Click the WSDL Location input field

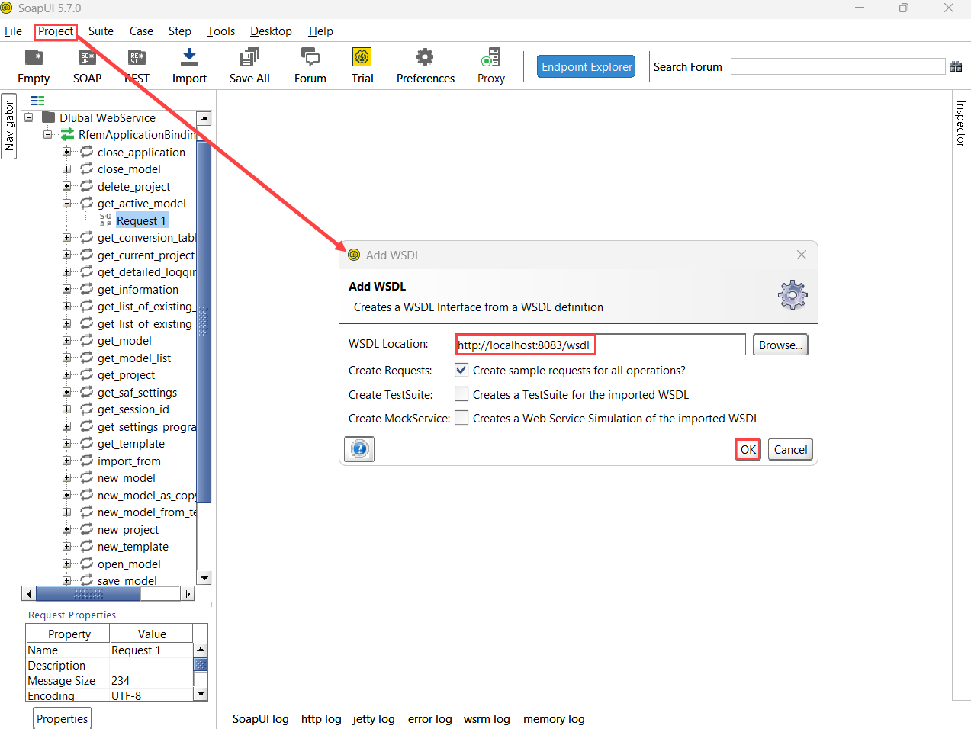coord(599,345)
